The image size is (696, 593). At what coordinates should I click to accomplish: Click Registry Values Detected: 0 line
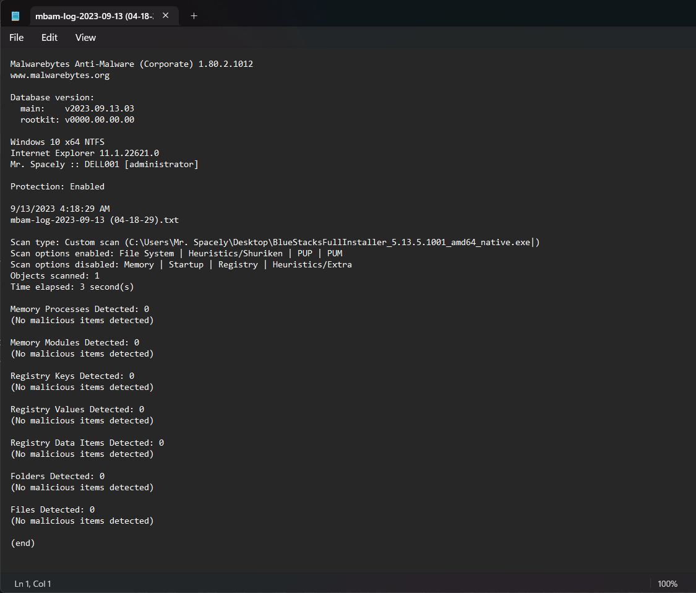[77, 409]
